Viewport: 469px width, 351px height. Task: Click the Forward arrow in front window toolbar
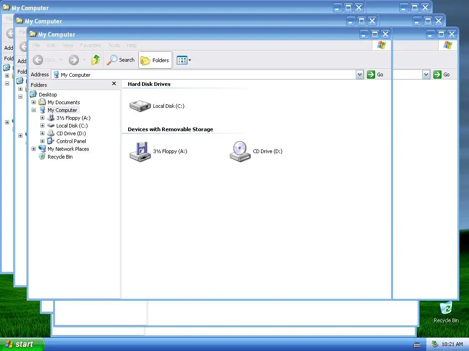coord(74,60)
